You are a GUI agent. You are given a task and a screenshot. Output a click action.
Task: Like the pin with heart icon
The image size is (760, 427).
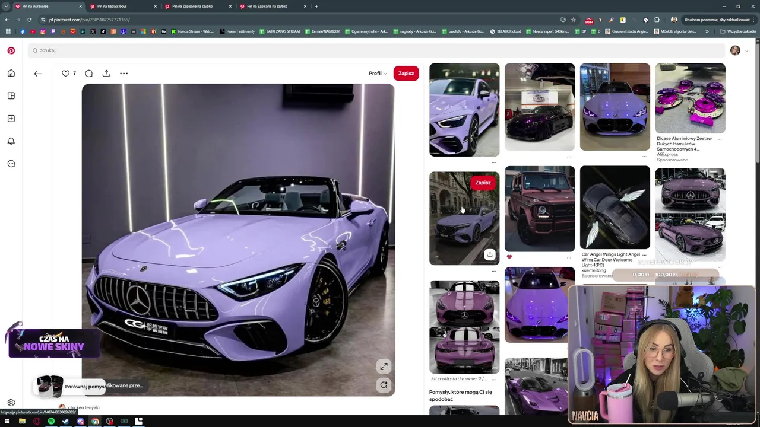coord(65,73)
